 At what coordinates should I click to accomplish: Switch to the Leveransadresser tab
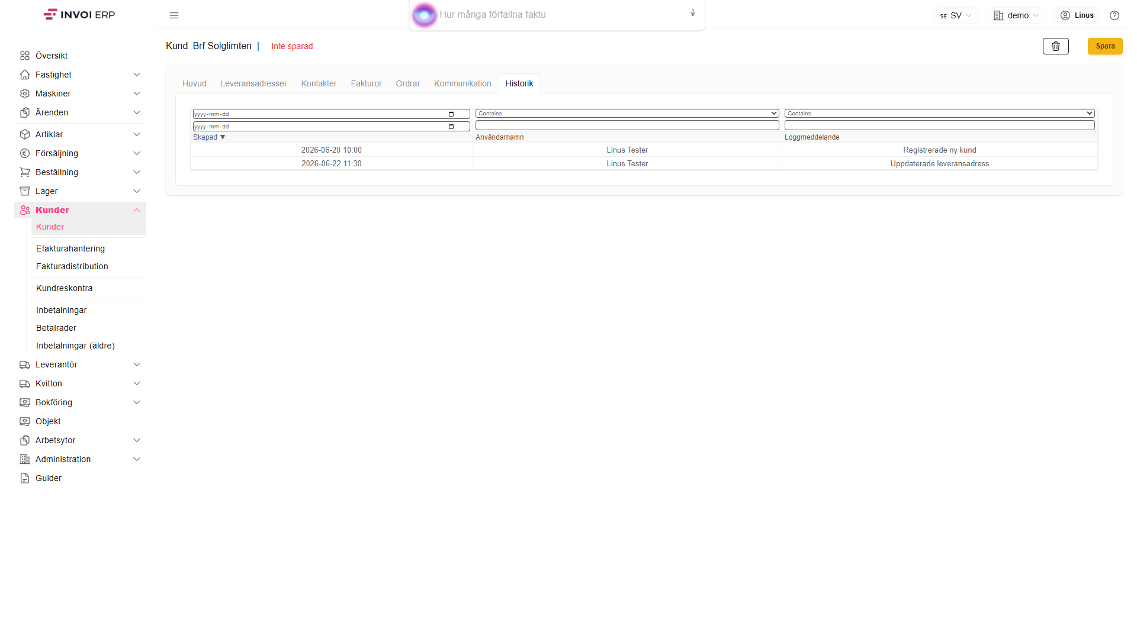[x=253, y=83]
